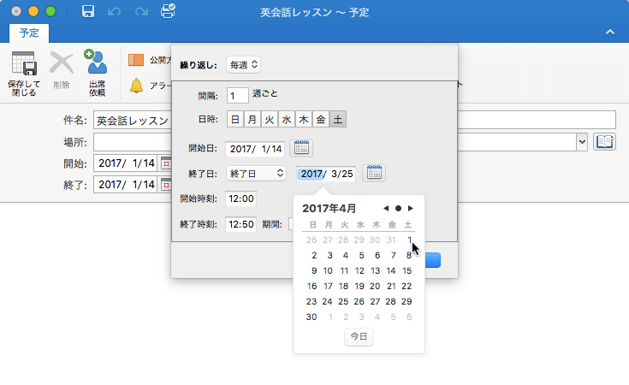
Task: Select April 8 in the calendar
Action: tap(408, 255)
